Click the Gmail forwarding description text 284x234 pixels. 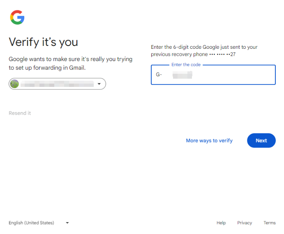(x=70, y=63)
